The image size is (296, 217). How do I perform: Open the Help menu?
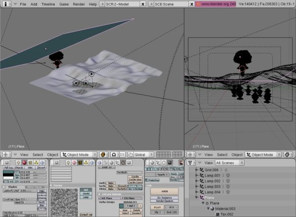click(93, 4)
